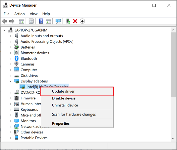The height and width of the screenshot is (150, 177).
Task: Click the Cameras webcam icon
Action: (16, 64)
